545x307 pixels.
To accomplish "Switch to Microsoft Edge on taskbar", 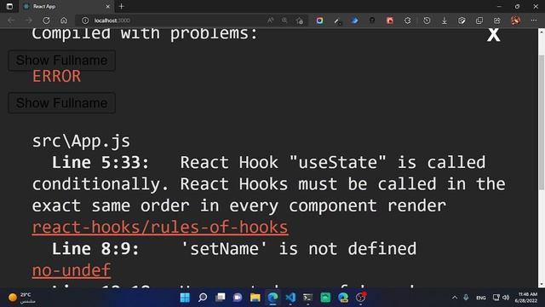I will [x=272, y=298].
